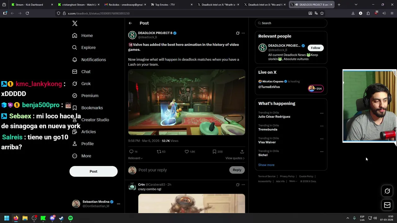397x223 pixels.
Task: Open more options for Julio César Rodríguez trend
Action: tap(322, 113)
